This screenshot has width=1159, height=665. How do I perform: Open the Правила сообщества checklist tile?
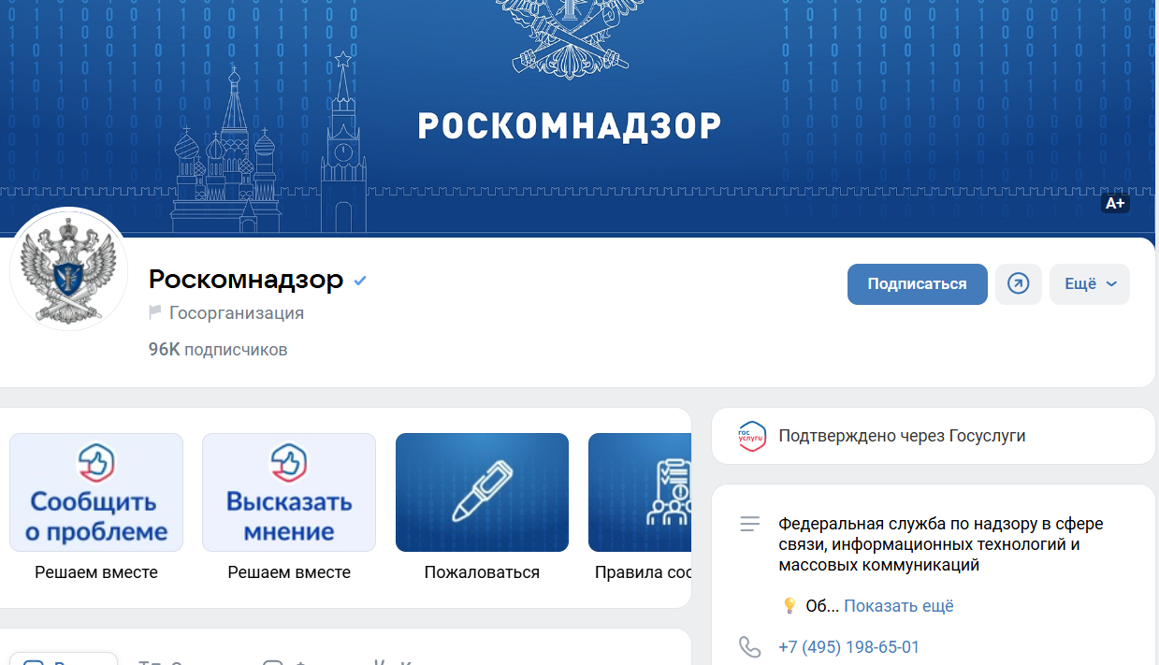[640, 492]
